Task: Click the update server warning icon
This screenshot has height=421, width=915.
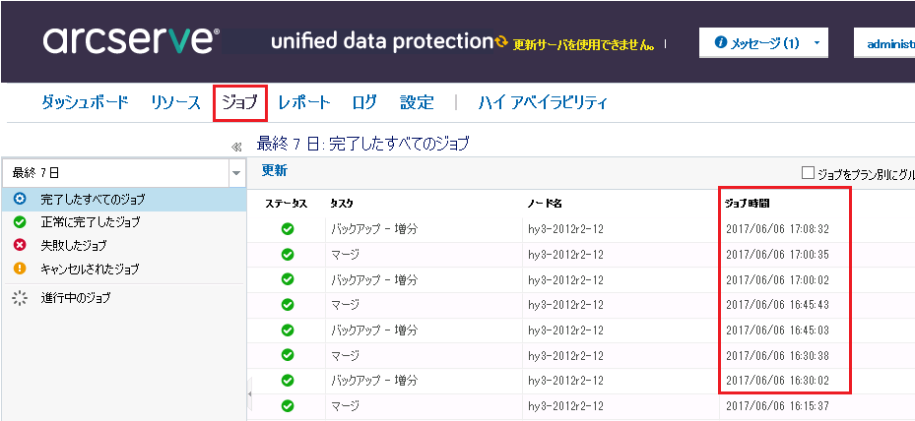Action: [502, 42]
